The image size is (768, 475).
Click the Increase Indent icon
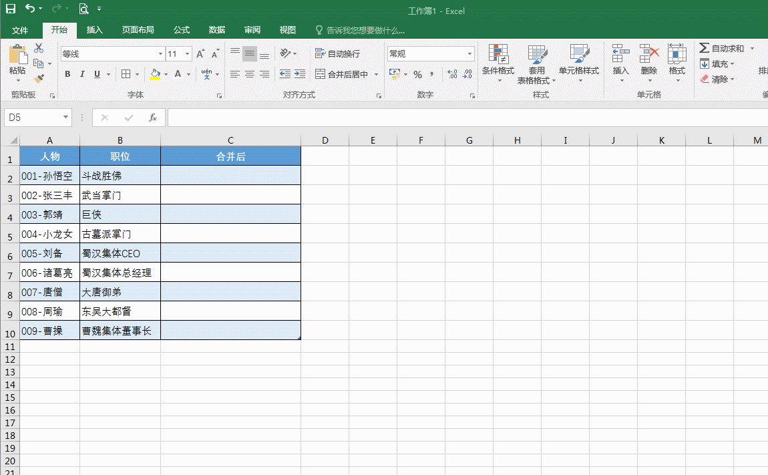coord(300,74)
